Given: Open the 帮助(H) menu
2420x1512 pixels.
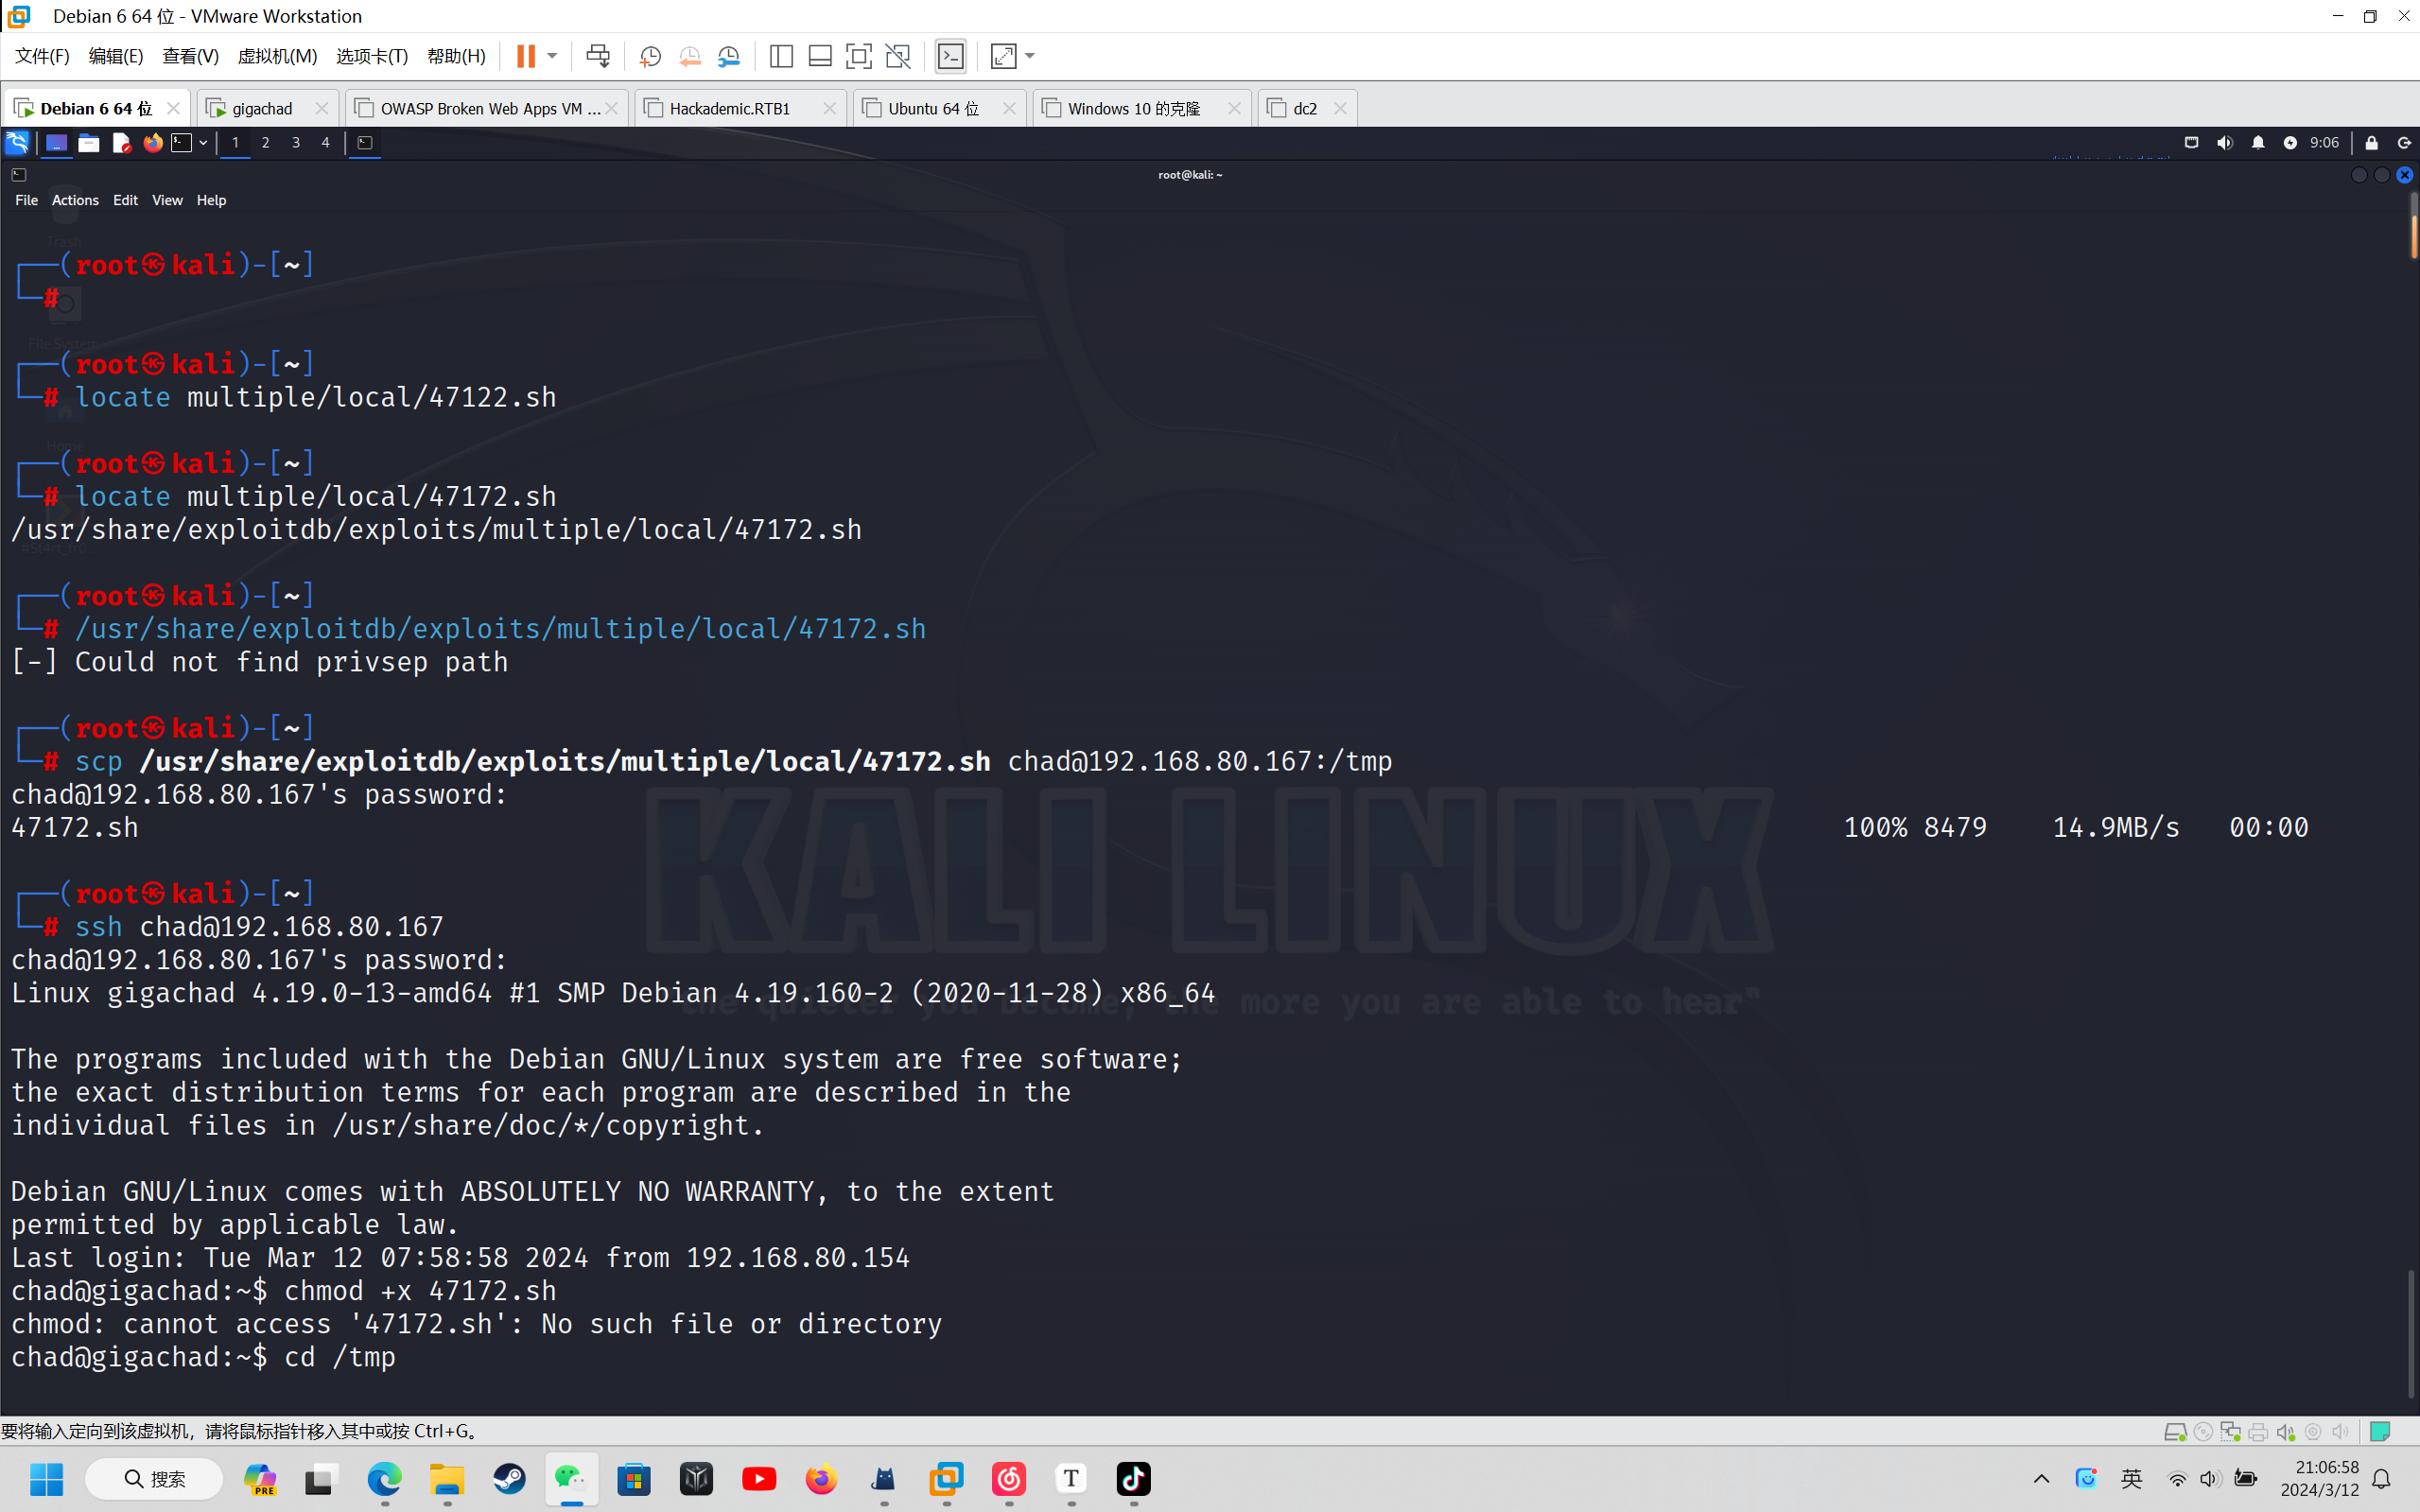Looking at the screenshot, I should click(456, 56).
